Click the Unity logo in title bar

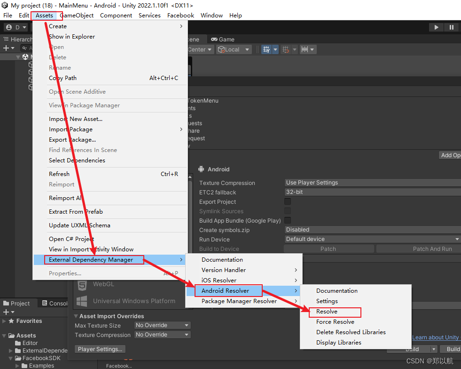[x=5, y=5]
